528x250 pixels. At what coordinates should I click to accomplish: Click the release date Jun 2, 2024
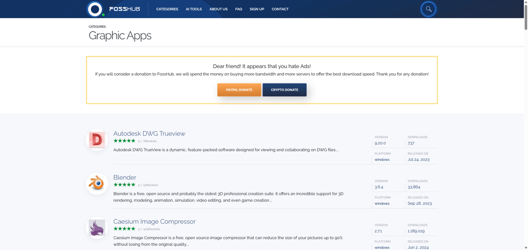418,247
